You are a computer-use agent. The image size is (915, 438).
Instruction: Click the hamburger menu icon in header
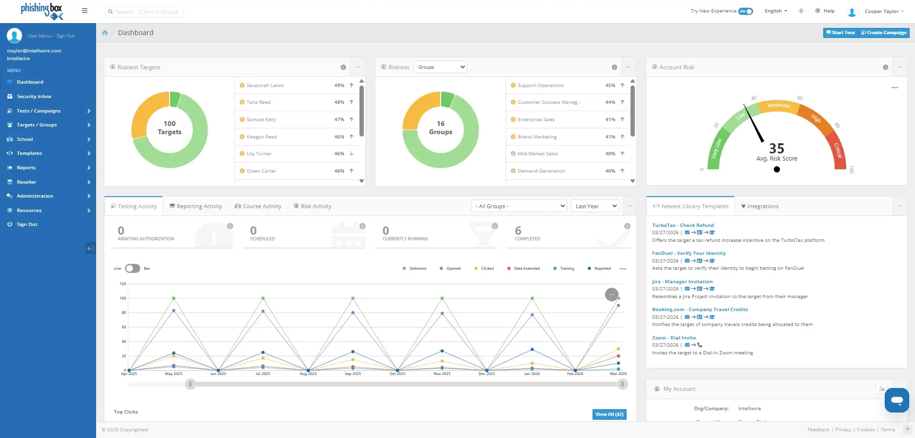point(85,11)
